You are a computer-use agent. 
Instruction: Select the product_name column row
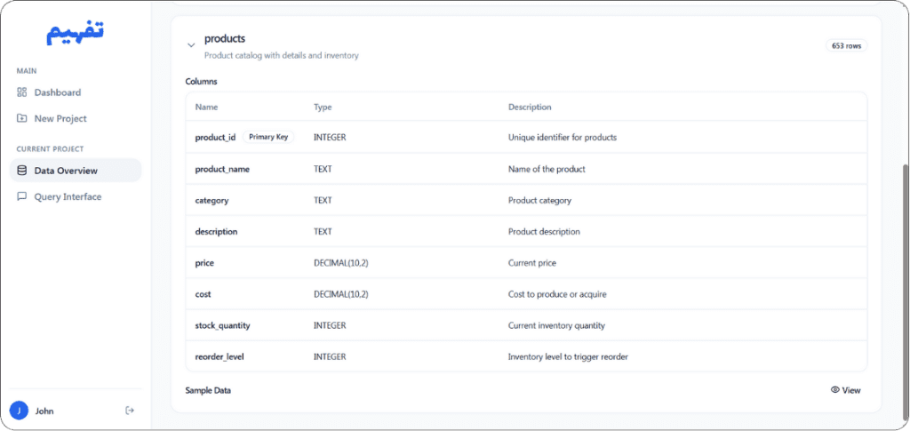pyautogui.click(x=526, y=169)
